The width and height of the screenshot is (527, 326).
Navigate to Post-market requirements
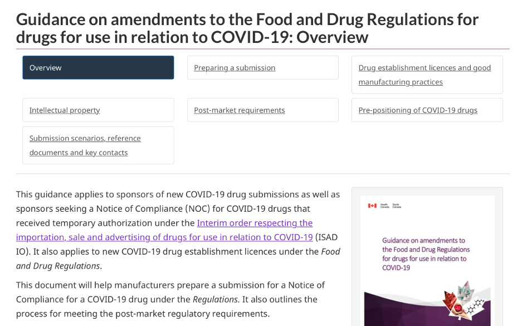coord(240,110)
